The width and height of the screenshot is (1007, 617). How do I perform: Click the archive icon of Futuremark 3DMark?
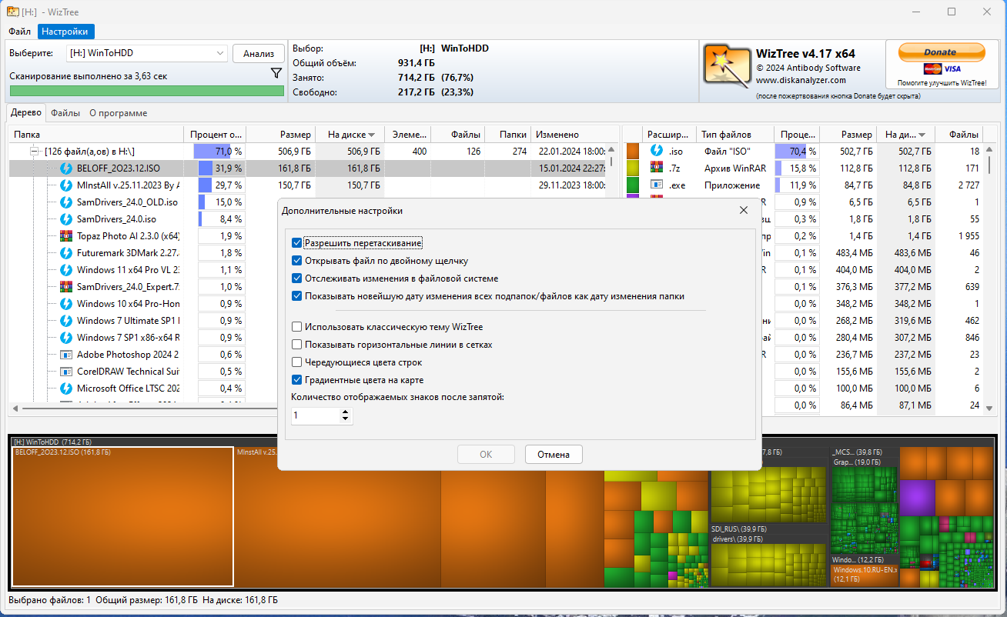(x=66, y=253)
